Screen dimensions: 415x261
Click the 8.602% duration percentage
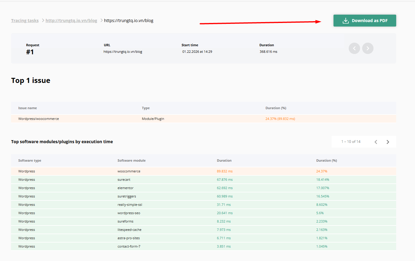322,205
